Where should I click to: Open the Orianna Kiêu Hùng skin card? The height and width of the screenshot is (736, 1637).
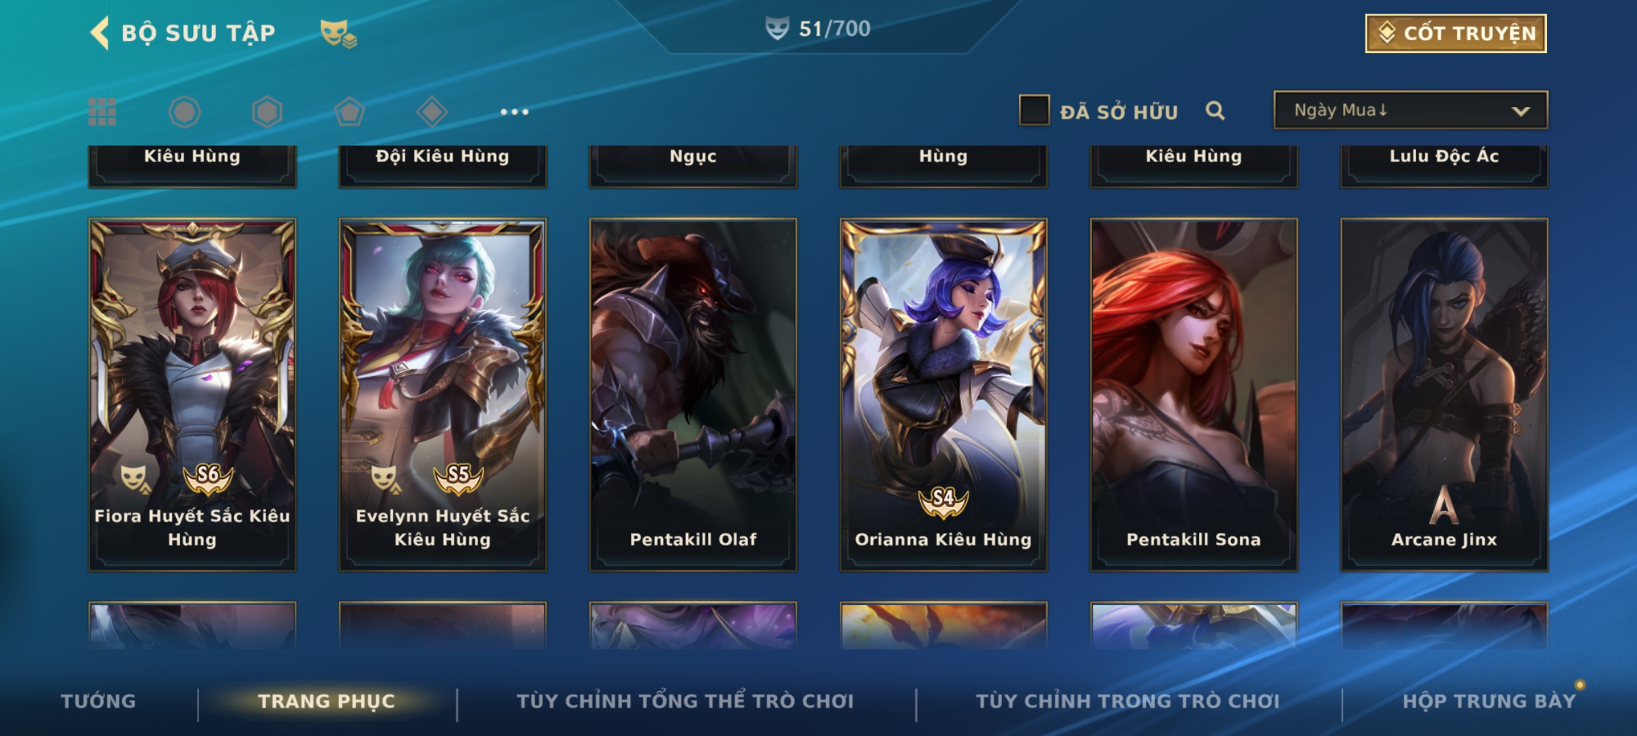(x=943, y=395)
